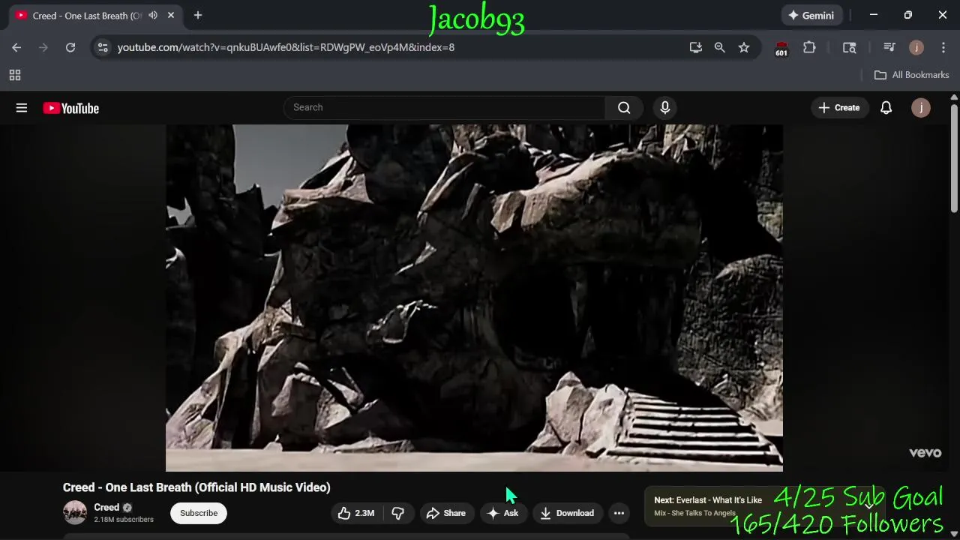Click the Create button
Viewport: 960px width, 540px height.
pyautogui.click(x=839, y=108)
